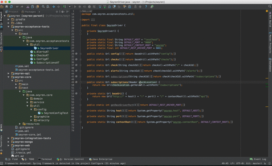Click the Make Project build icon
272x166 pixels.
pos(64,6)
